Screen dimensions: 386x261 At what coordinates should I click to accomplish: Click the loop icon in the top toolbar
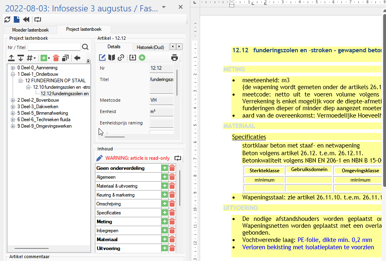pos(38,19)
